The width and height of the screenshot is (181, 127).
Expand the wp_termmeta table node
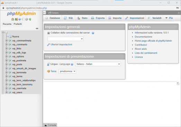(x=7, y=72)
